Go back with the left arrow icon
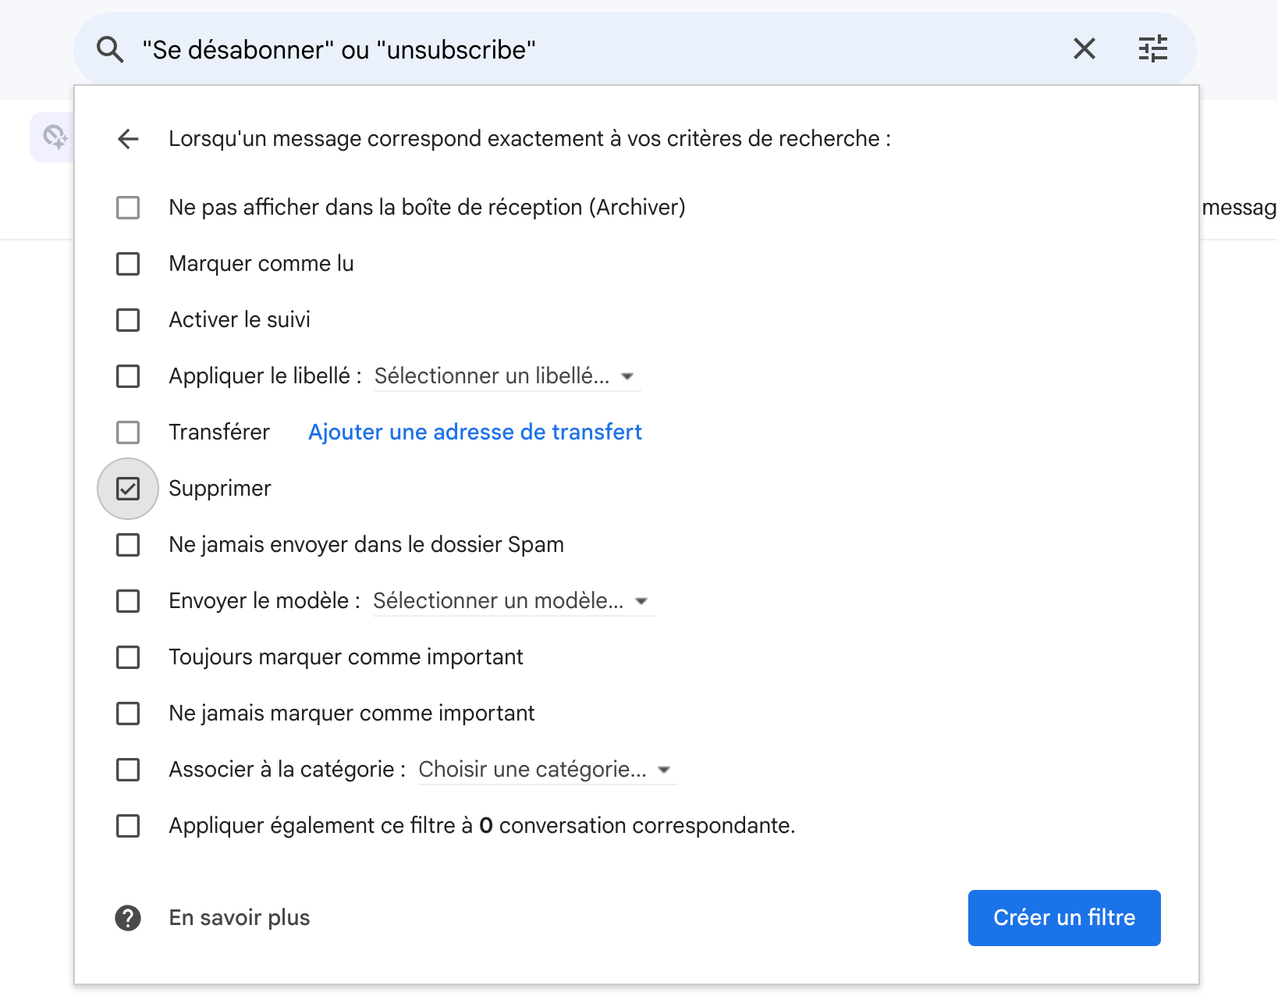The image size is (1278, 1007). click(x=128, y=139)
